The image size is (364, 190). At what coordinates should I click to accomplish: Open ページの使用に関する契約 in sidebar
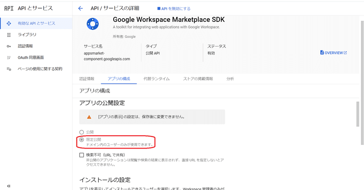coord(36,69)
